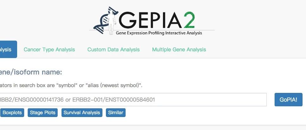Open Stage Plots
The height and width of the screenshot is (130, 306).
click(42, 113)
